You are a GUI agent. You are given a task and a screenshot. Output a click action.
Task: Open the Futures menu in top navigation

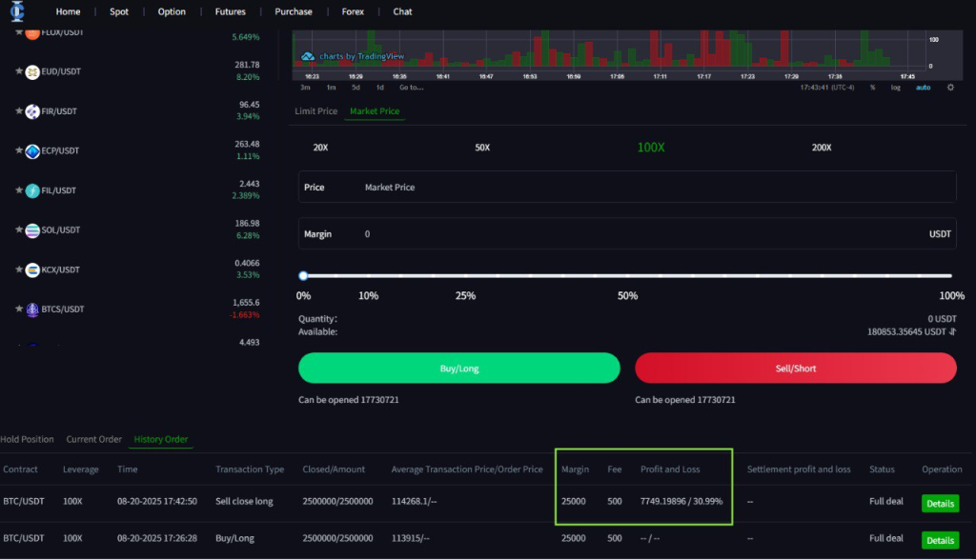click(x=230, y=11)
